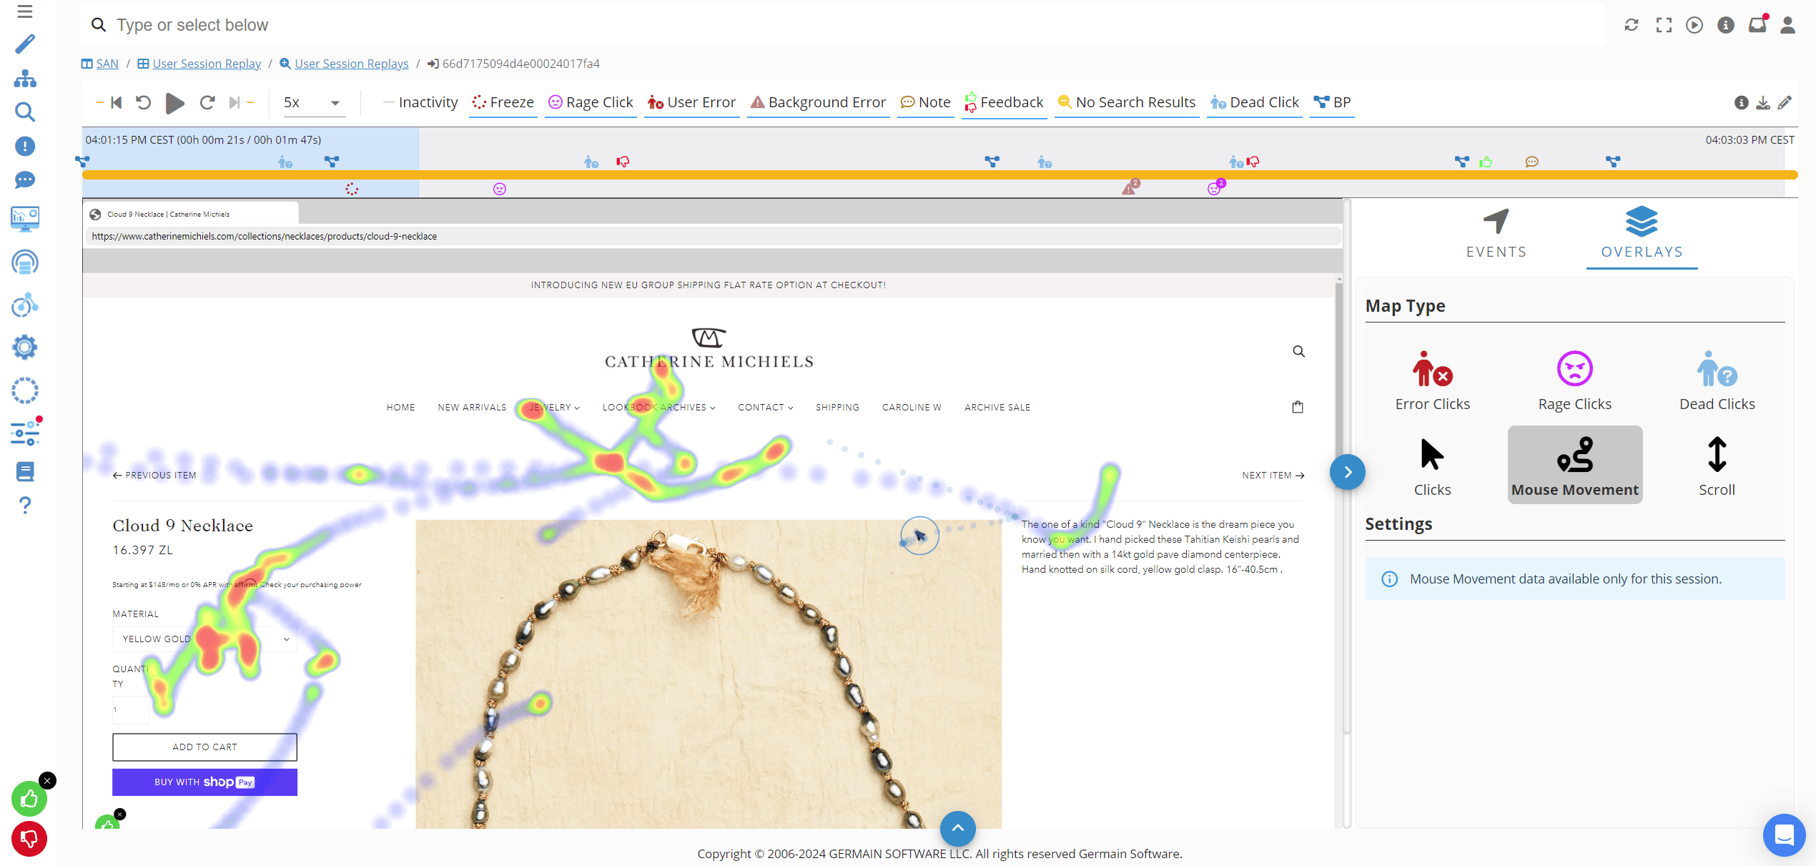
Task: Click the notifications icon with red dot
Action: tap(1757, 24)
